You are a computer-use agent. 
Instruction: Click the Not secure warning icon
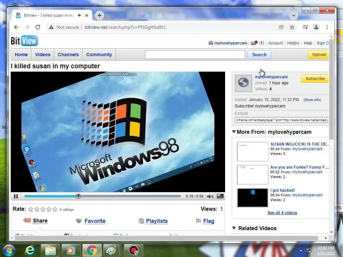[51, 27]
